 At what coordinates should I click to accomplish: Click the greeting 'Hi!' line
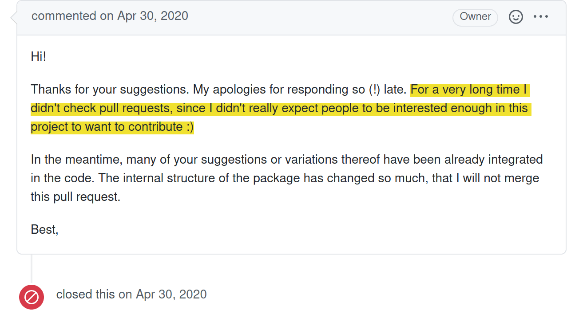pos(38,56)
